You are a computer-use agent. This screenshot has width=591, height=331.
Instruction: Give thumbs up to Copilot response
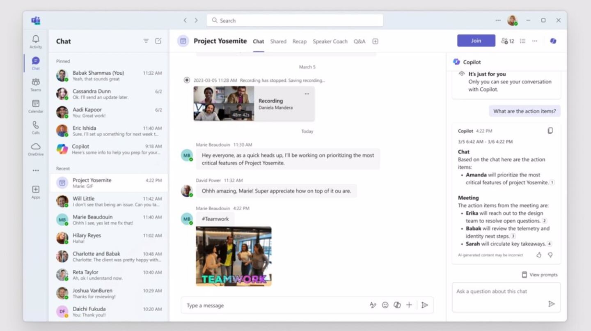point(539,255)
